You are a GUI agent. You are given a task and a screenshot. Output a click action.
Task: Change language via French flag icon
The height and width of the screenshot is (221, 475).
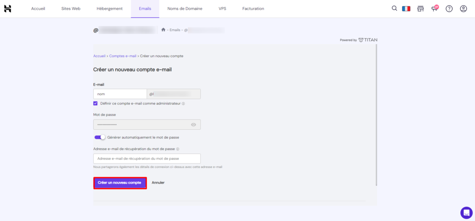[x=406, y=9]
